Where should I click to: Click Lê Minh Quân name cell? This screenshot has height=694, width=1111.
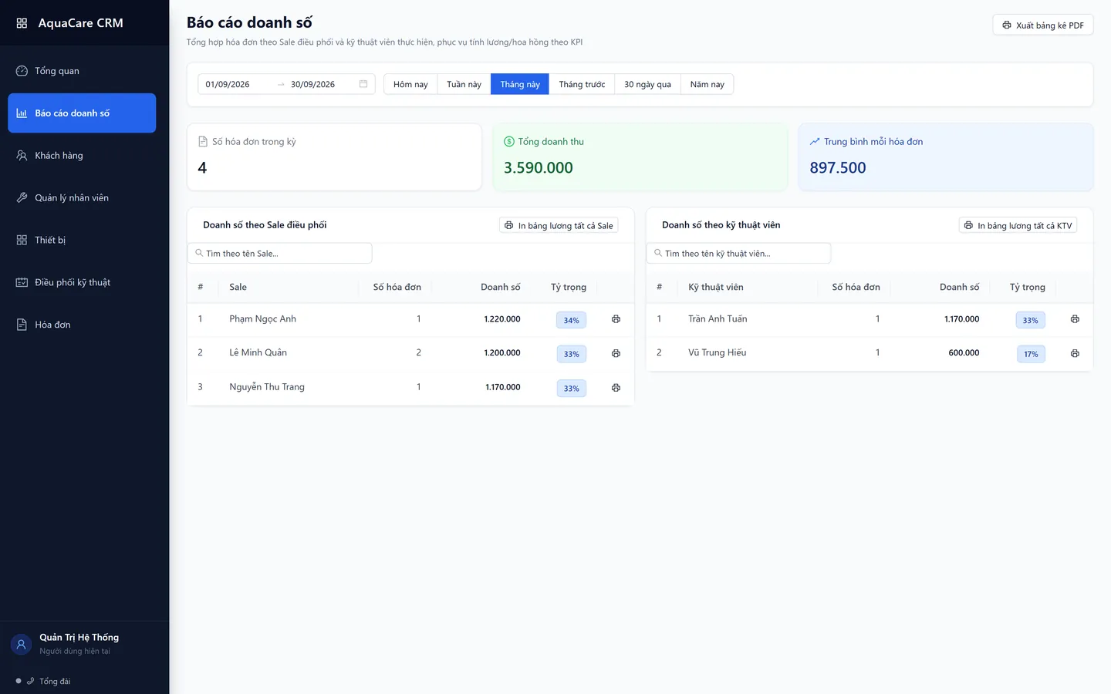(258, 353)
